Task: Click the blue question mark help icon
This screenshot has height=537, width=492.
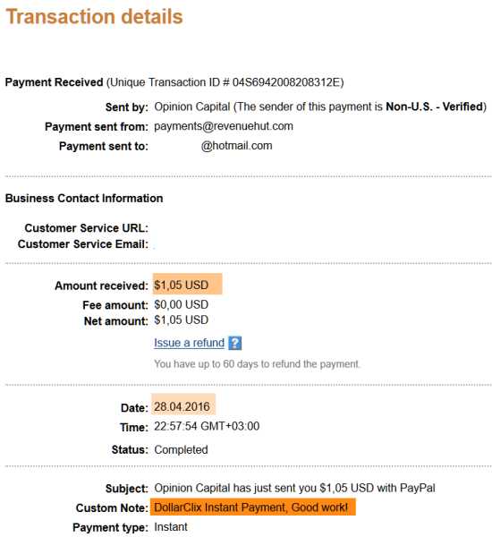Action: tap(235, 343)
